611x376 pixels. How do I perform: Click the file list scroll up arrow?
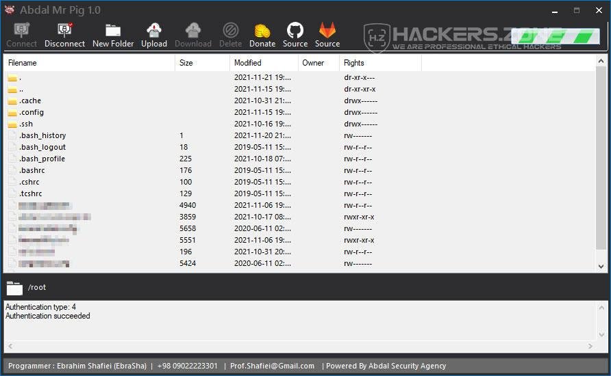601,61
